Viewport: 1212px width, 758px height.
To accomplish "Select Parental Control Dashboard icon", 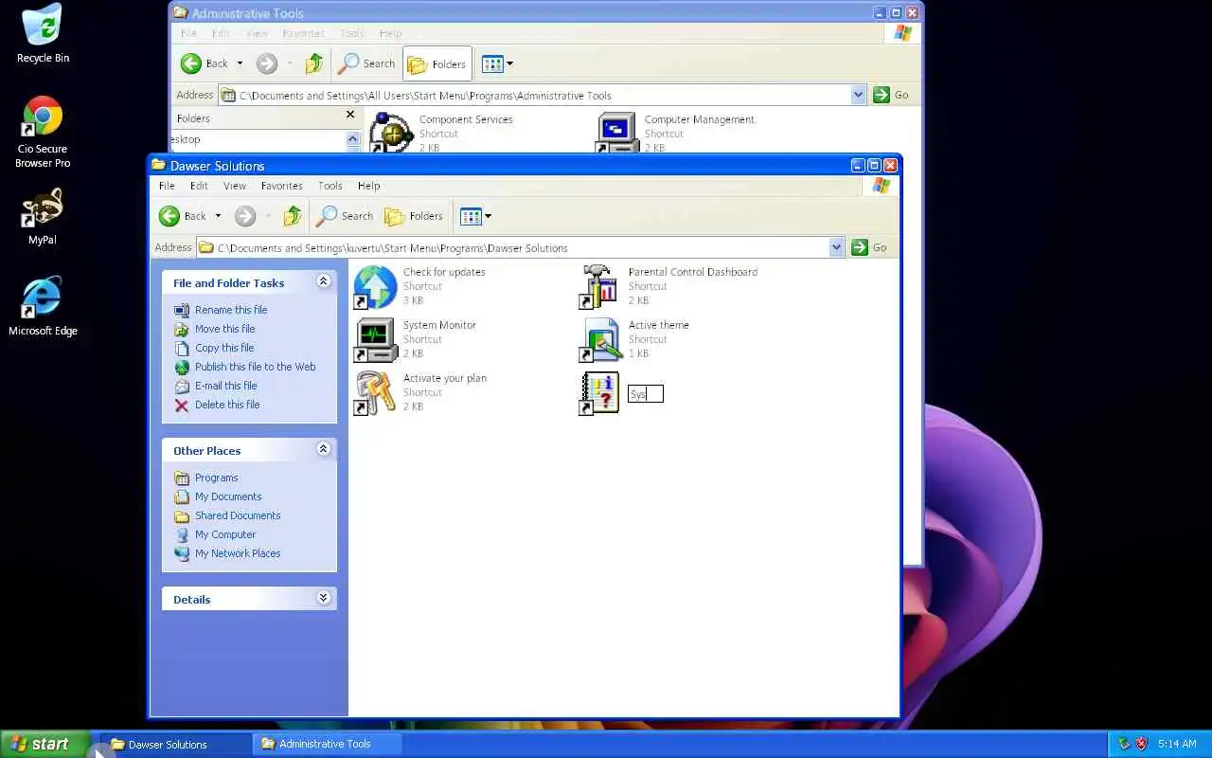I will tap(600, 287).
